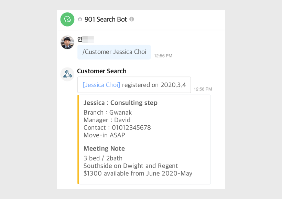Click the green chat room icon

pos(67,20)
